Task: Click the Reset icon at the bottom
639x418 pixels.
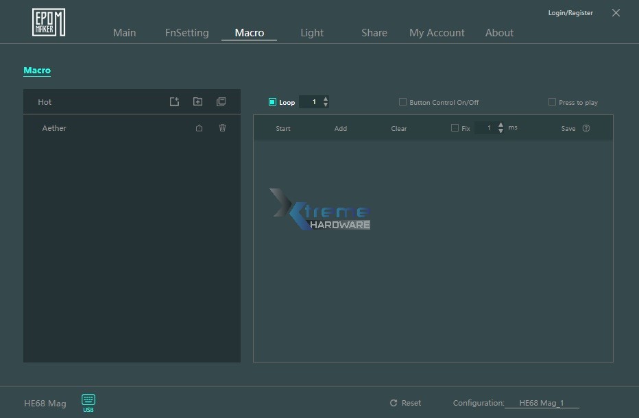Action: click(395, 403)
